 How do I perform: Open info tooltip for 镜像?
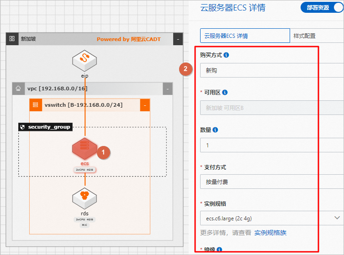[x=219, y=250]
